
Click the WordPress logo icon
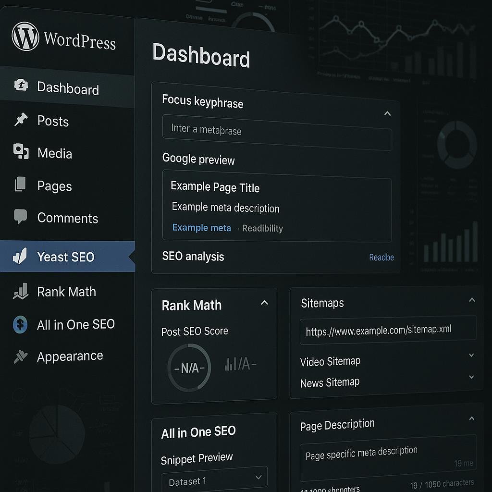25,37
